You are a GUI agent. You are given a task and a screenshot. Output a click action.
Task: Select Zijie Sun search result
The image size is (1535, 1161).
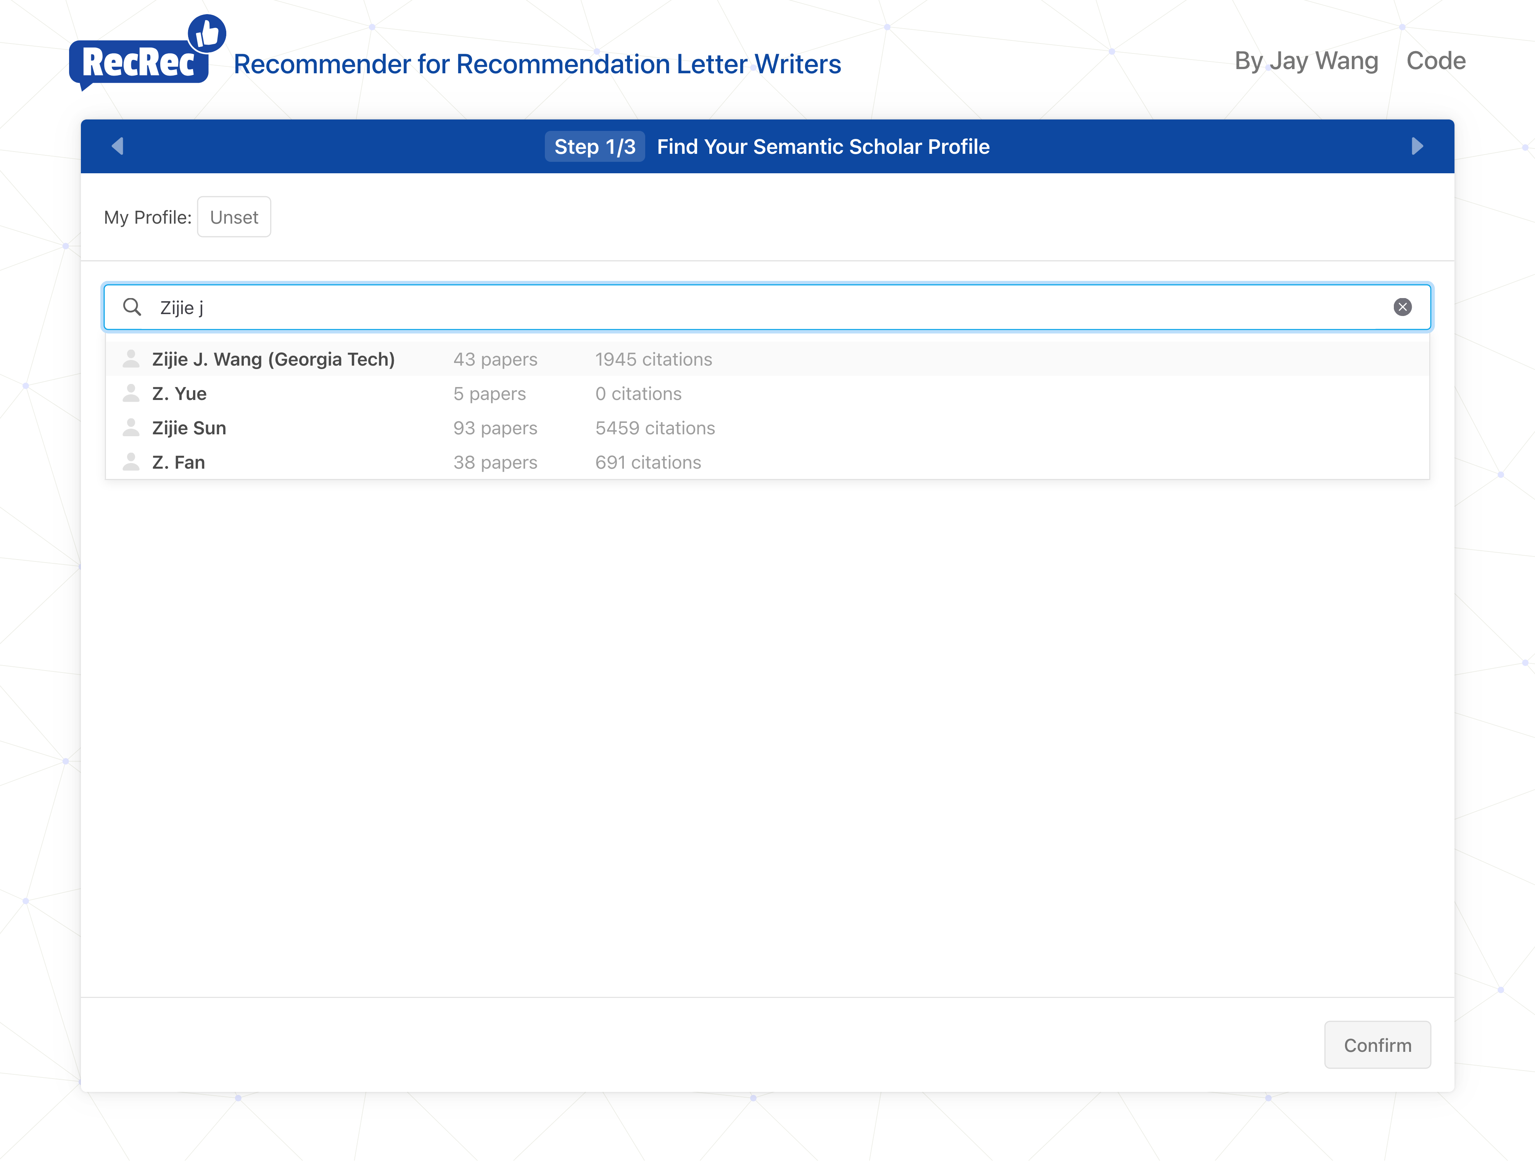(767, 427)
